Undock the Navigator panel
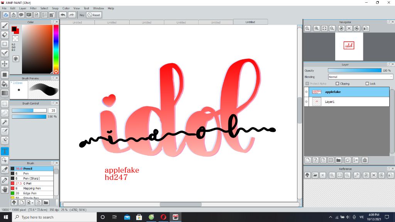Viewport: 395px width, 222px height. tap(389, 22)
